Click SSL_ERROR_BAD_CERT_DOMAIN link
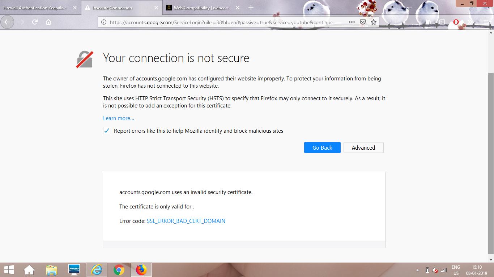494x277 pixels. [x=186, y=221]
